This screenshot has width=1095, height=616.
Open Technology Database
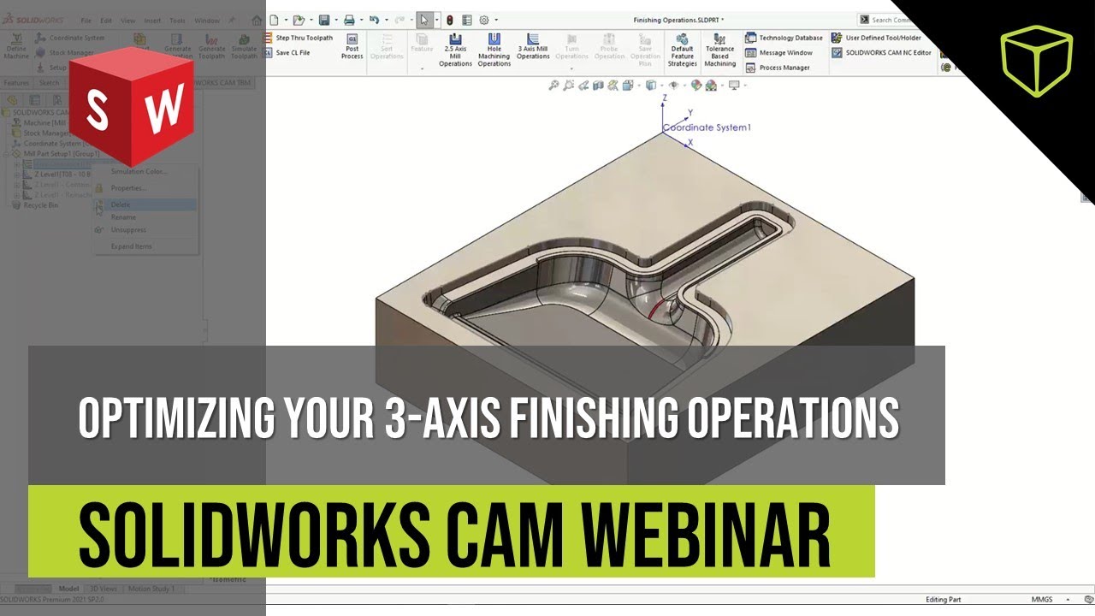784,38
